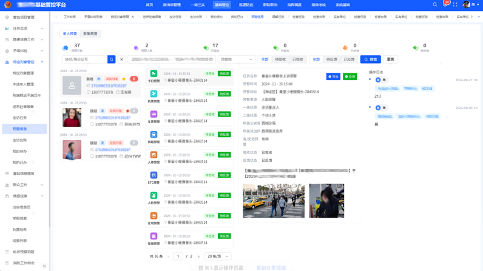Collapse the 特定对象管控 sidebar section
Screen dimensions: 483x271
point(42,62)
